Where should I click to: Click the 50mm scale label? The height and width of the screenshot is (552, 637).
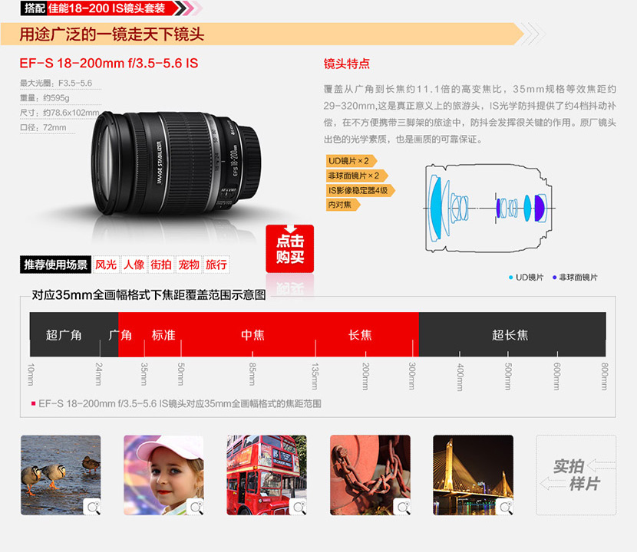pos(181,375)
